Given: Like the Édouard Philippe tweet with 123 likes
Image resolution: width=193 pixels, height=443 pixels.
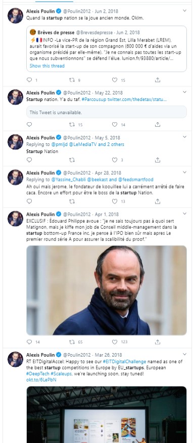Looking at the screenshot, I should pos(115,342).
